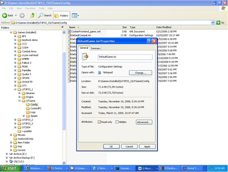Expand the Fallout 3 folder node

point(15,63)
